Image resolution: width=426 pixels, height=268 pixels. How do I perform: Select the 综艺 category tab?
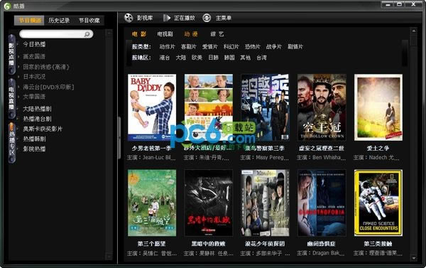tap(217, 34)
